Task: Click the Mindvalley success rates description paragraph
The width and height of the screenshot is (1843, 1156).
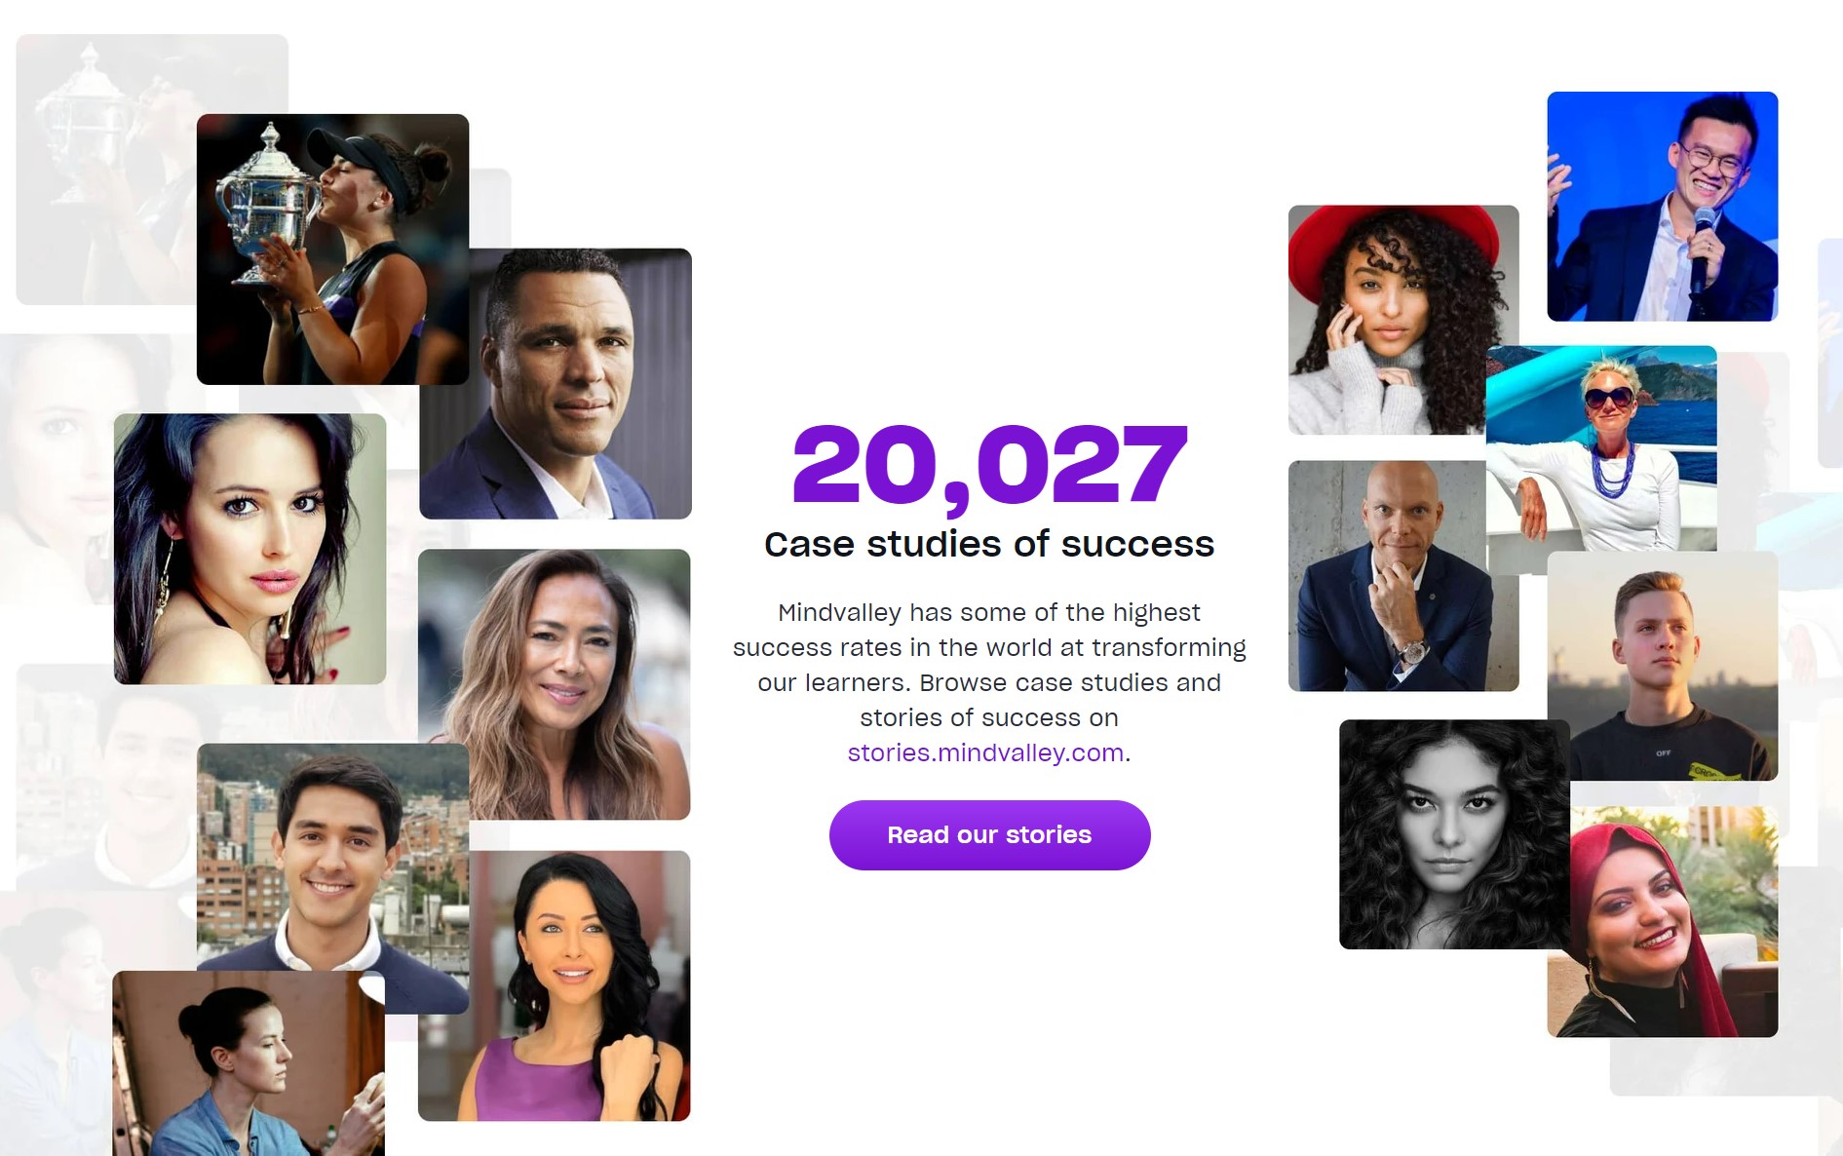Action: pos(989,665)
